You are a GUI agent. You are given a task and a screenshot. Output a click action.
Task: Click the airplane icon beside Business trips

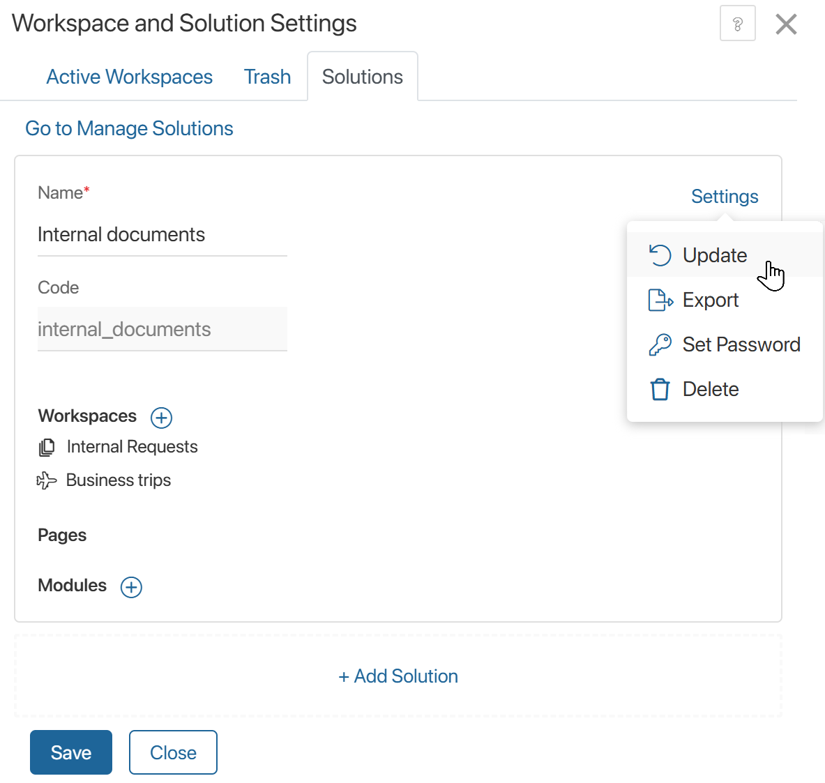click(x=45, y=480)
